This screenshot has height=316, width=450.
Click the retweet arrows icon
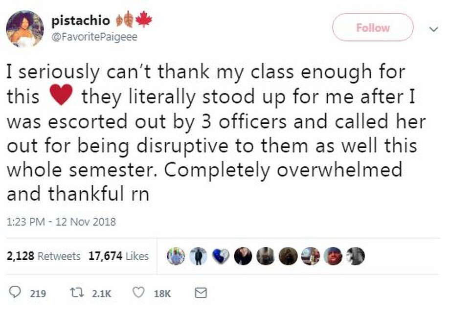pyautogui.click(x=77, y=293)
